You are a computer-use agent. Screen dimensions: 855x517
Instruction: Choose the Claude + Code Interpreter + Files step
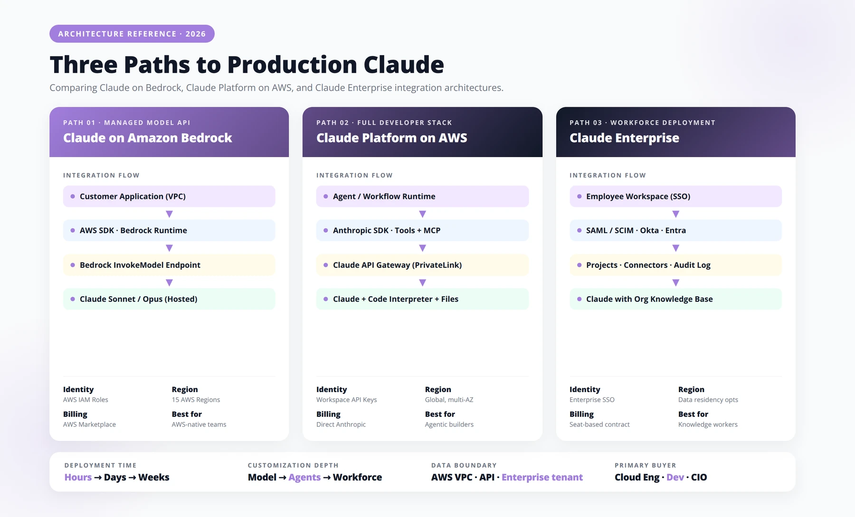coord(422,299)
